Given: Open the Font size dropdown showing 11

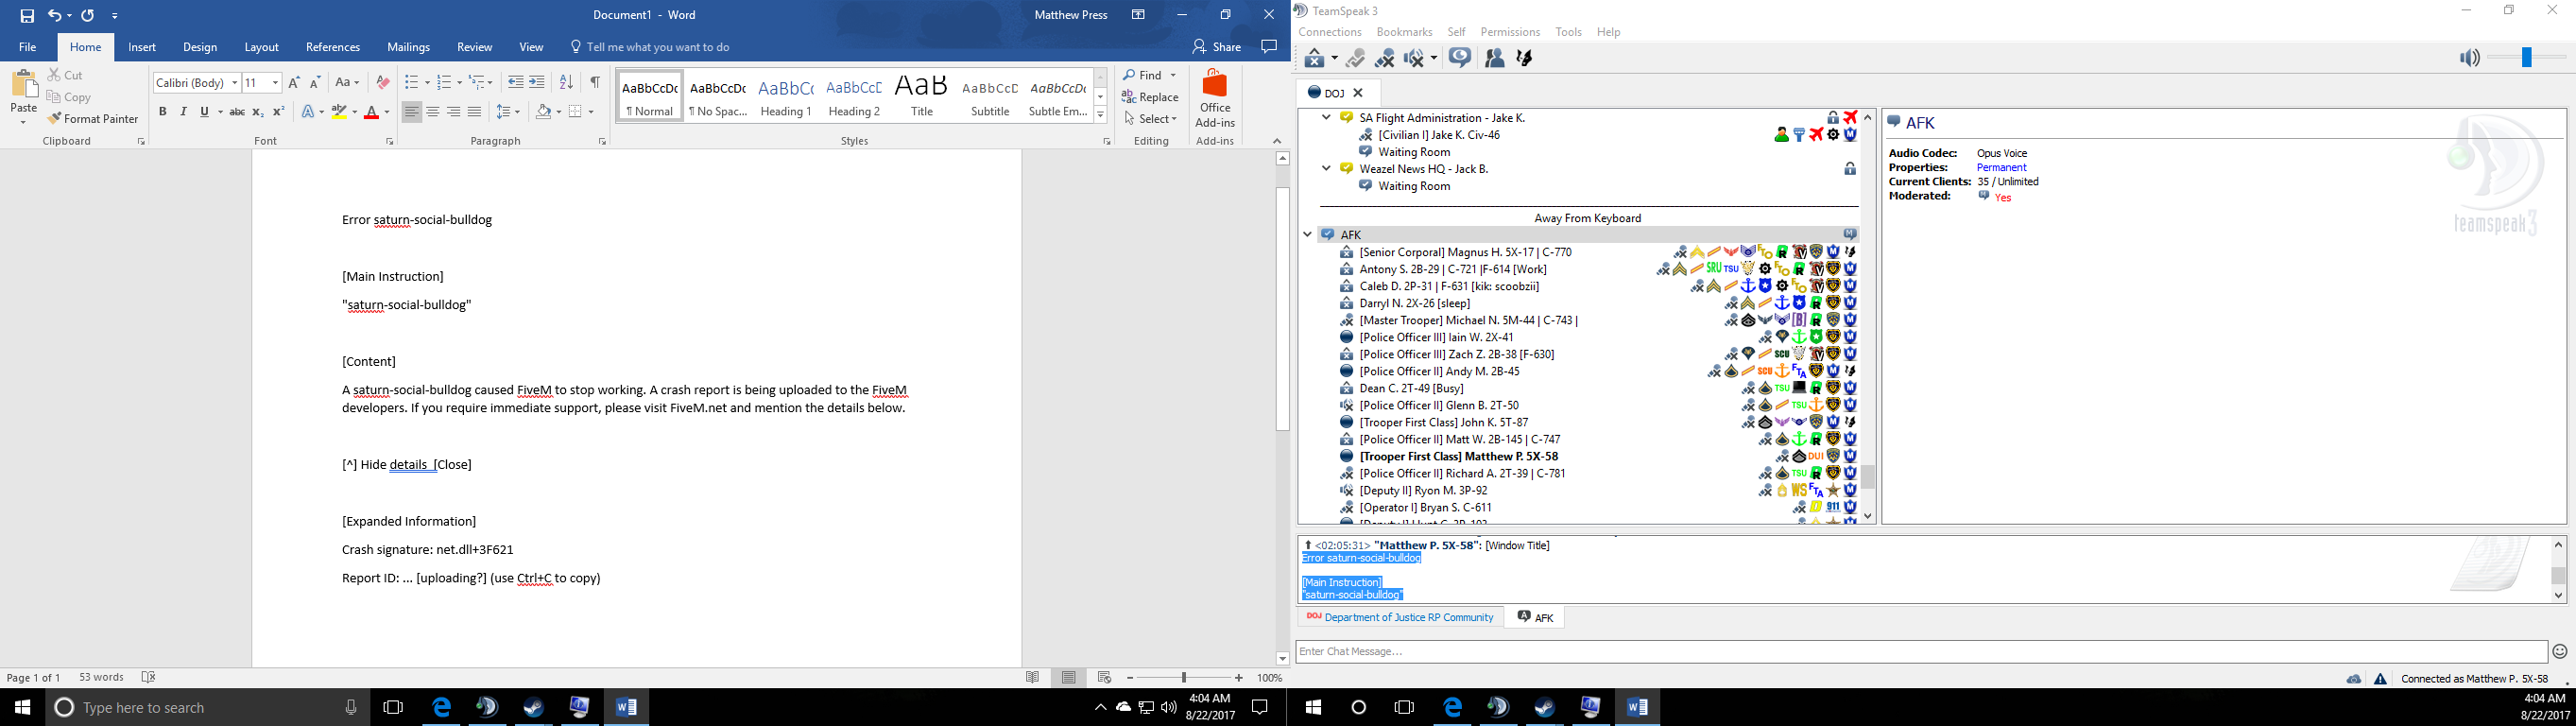Looking at the screenshot, I should coord(276,83).
